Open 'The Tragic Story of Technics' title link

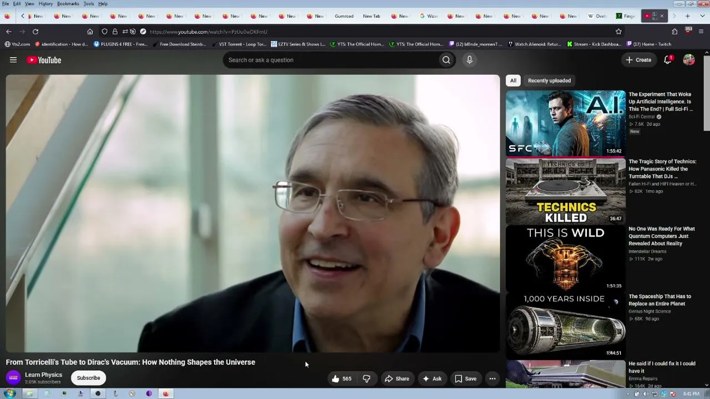[x=662, y=169]
